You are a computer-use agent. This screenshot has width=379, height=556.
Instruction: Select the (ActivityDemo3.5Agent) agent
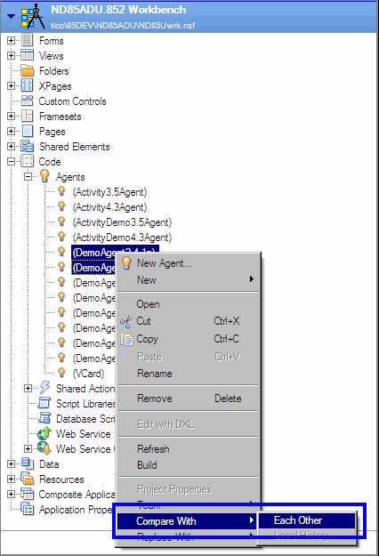pyautogui.click(x=122, y=222)
